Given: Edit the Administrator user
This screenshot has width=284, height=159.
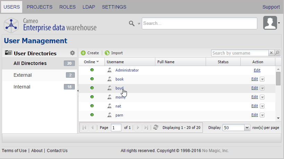Looking at the screenshot, I should [257, 70].
